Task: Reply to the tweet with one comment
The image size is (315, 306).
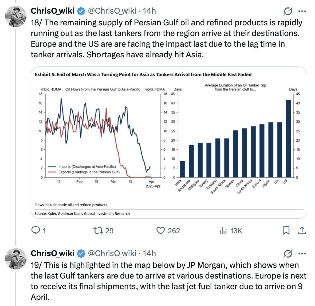Action: click(x=36, y=231)
